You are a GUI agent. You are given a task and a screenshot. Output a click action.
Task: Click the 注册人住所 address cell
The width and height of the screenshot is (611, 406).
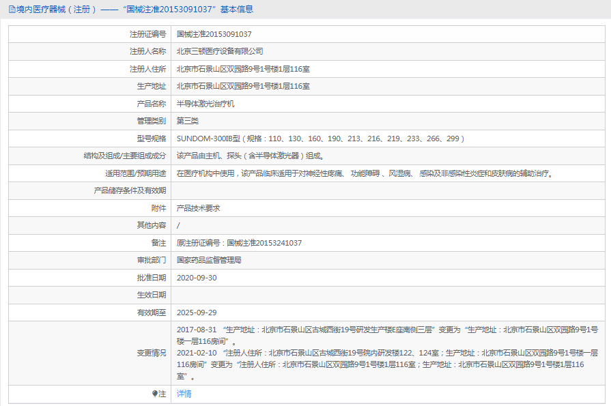pyautogui.click(x=242, y=68)
